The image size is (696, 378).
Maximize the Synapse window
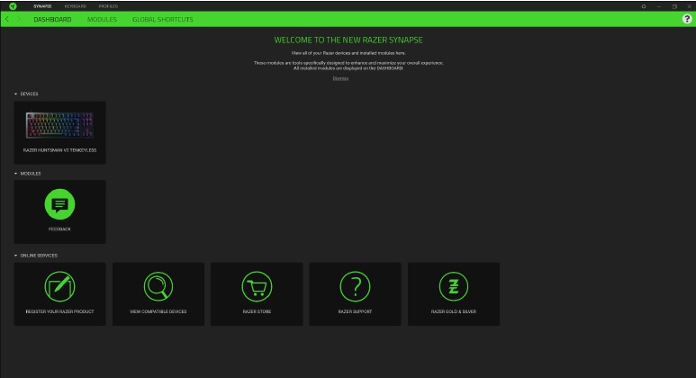(x=674, y=6)
